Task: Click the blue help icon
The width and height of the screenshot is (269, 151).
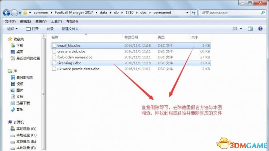Action: click(x=260, y=29)
